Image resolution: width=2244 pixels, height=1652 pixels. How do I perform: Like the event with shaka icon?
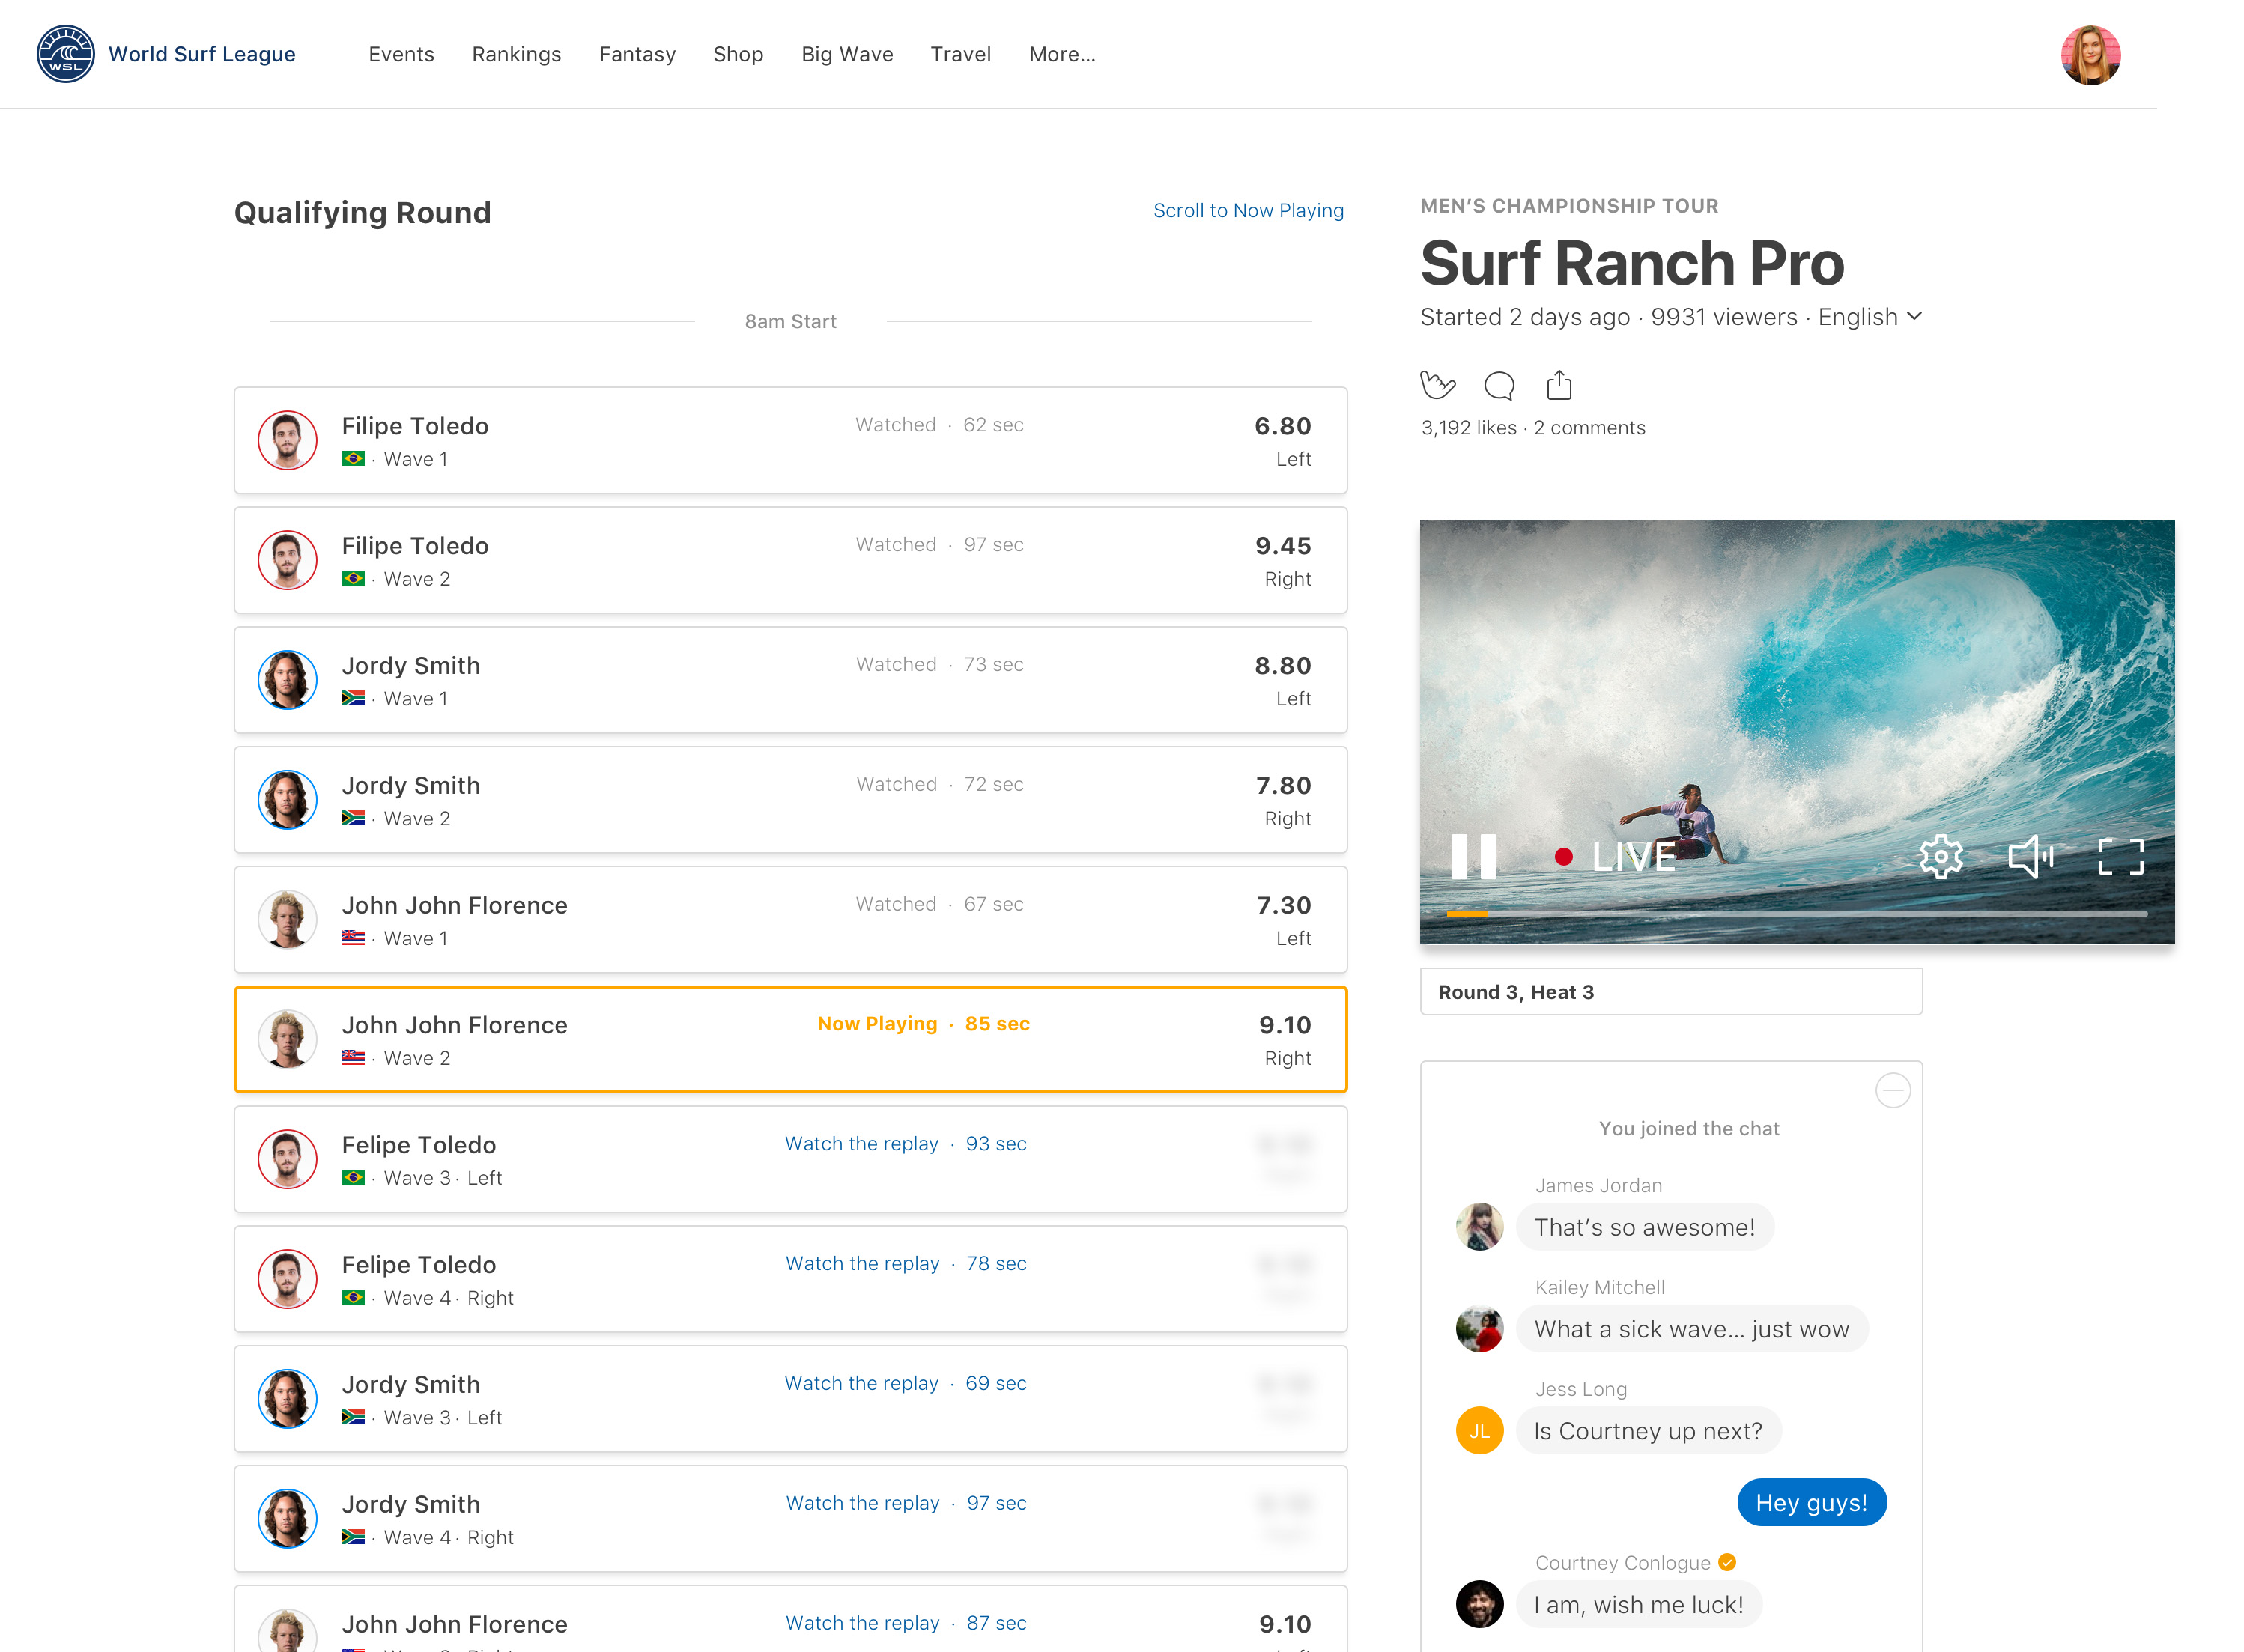pyautogui.click(x=1437, y=385)
